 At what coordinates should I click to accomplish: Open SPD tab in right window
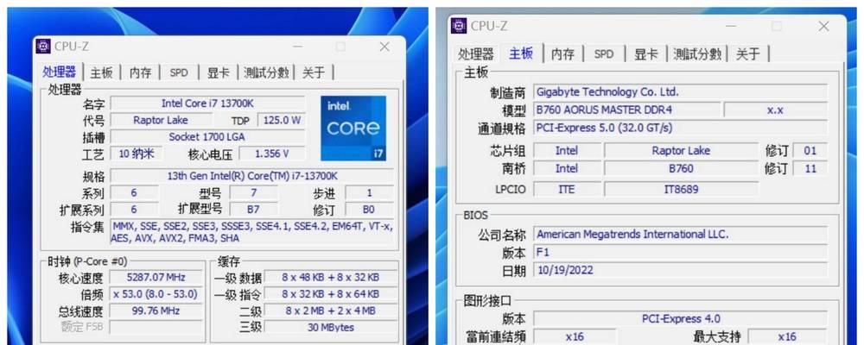(603, 54)
